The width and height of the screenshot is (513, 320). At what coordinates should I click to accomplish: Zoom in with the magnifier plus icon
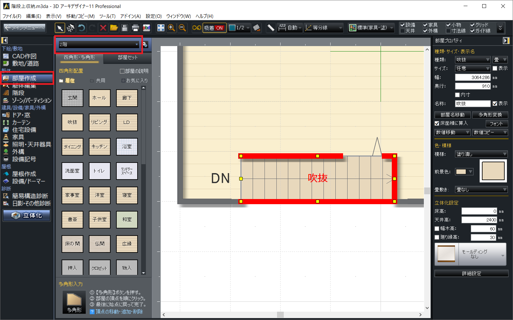click(172, 28)
